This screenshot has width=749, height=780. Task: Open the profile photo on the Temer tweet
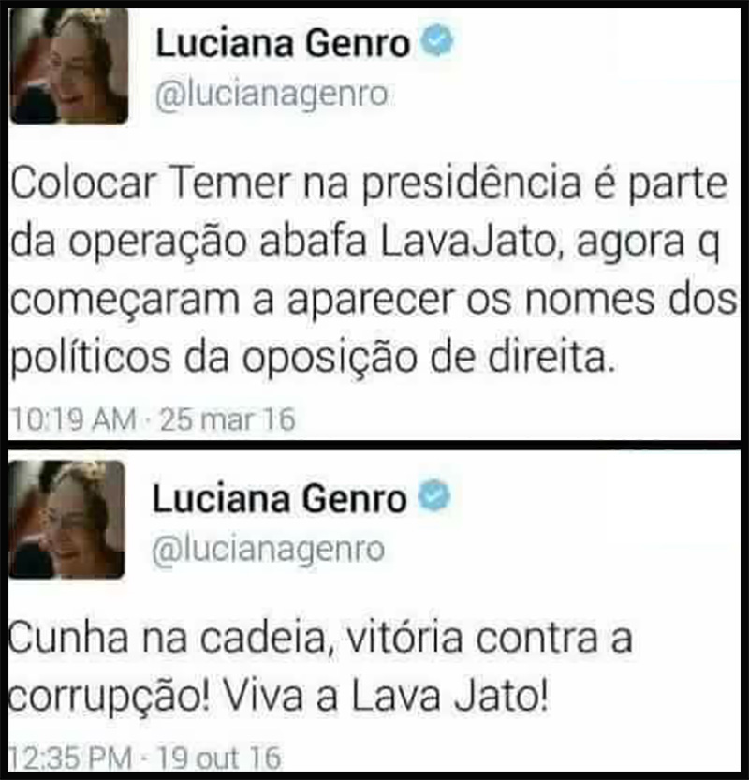click(x=69, y=66)
